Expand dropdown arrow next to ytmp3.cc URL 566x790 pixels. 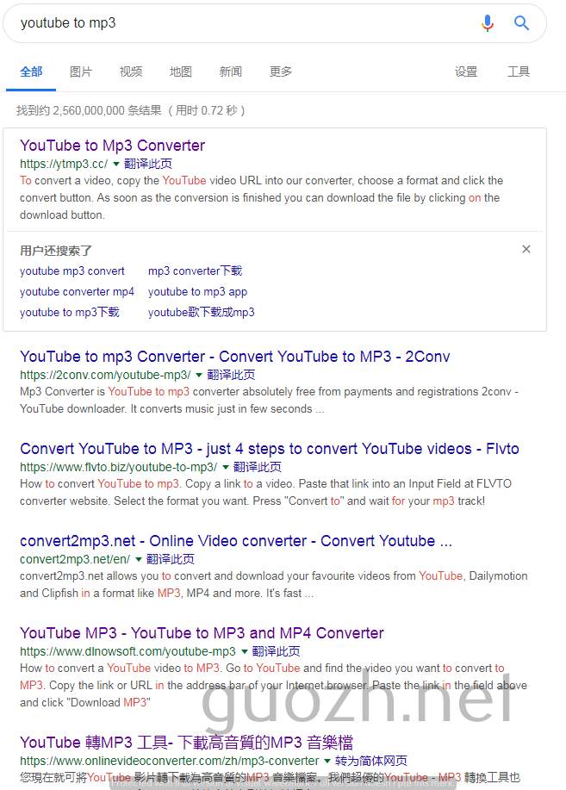[x=116, y=165]
